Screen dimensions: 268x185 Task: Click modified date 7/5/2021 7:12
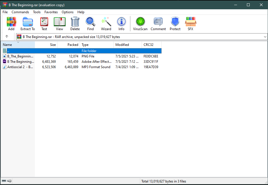coord(127,62)
